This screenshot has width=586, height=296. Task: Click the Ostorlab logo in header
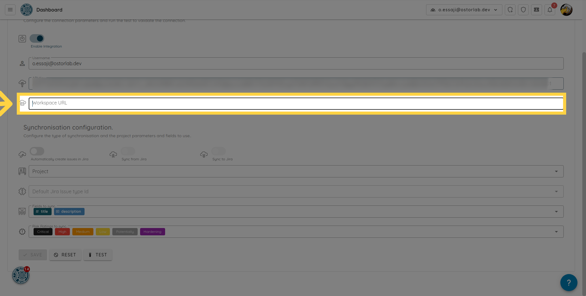(x=27, y=10)
